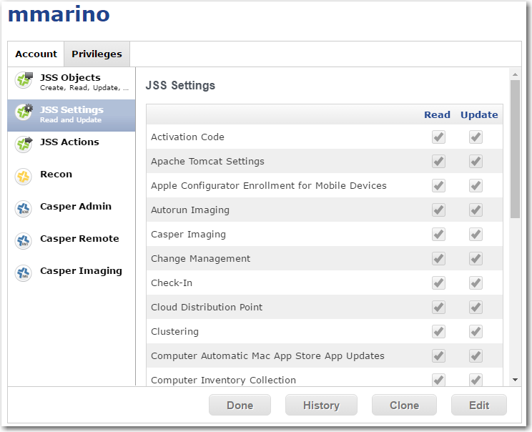Toggle Update for Computer Inventory Collection

pos(476,380)
